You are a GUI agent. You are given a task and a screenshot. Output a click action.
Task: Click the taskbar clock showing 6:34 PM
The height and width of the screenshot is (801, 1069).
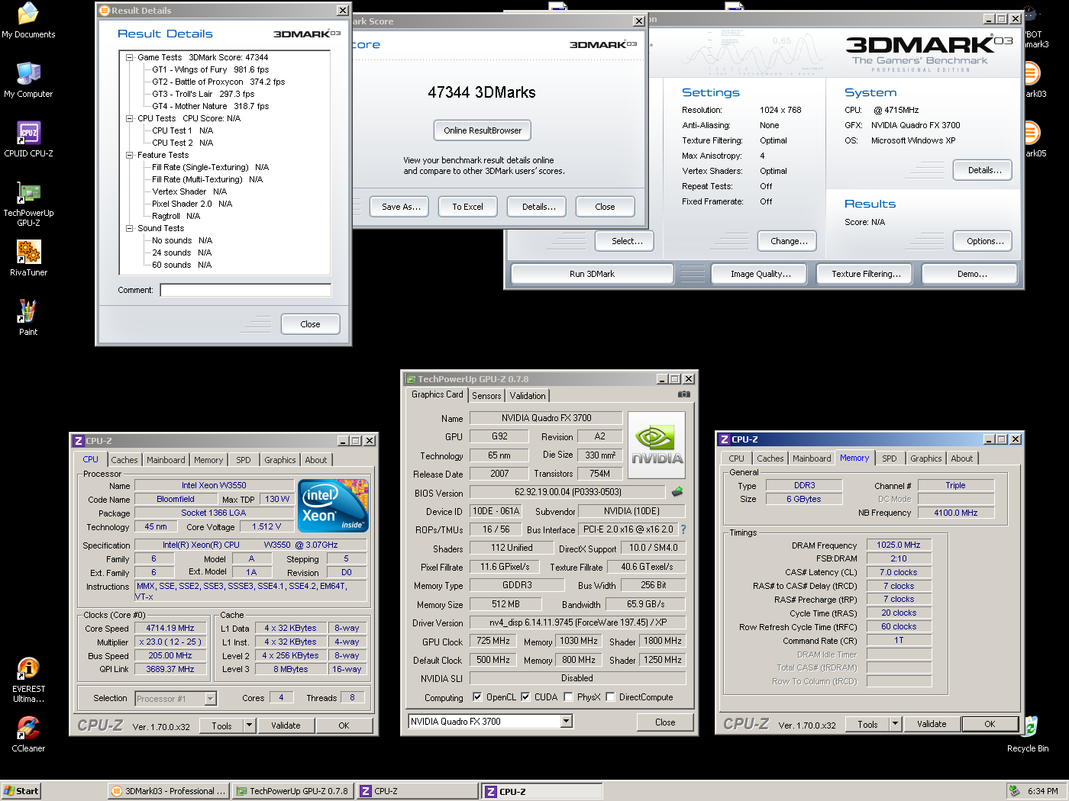click(x=1042, y=791)
